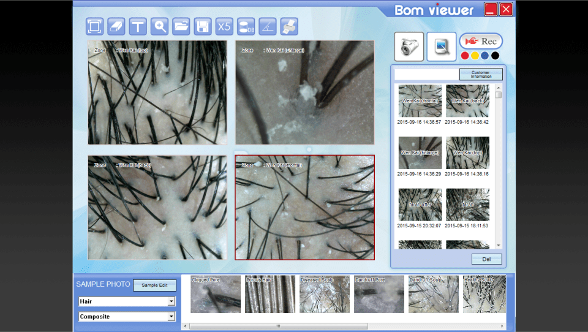The height and width of the screenshot is (332, 588).
Task: Choose the X5 magnification button
Action: 224,26
